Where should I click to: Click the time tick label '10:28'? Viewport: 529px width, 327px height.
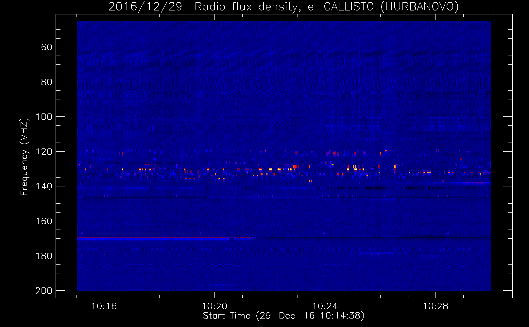tap(435, 306)
